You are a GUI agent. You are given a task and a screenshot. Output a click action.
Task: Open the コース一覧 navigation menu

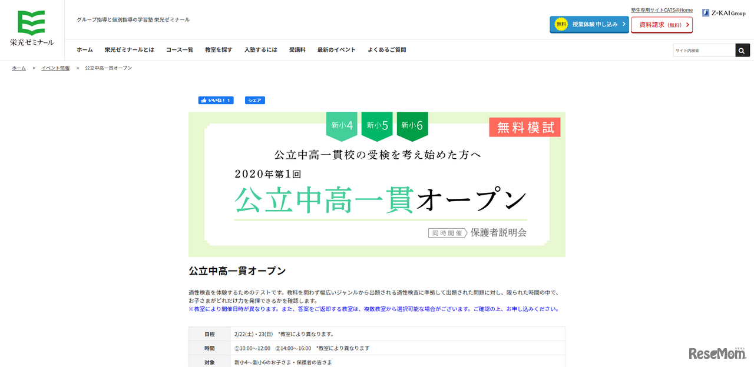coord(180,49)
